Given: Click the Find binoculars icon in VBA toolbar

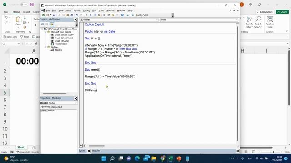Looking at the screenshot, I should [x=72, y=15].
